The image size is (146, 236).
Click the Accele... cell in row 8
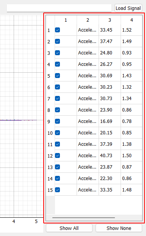point(88,110)
